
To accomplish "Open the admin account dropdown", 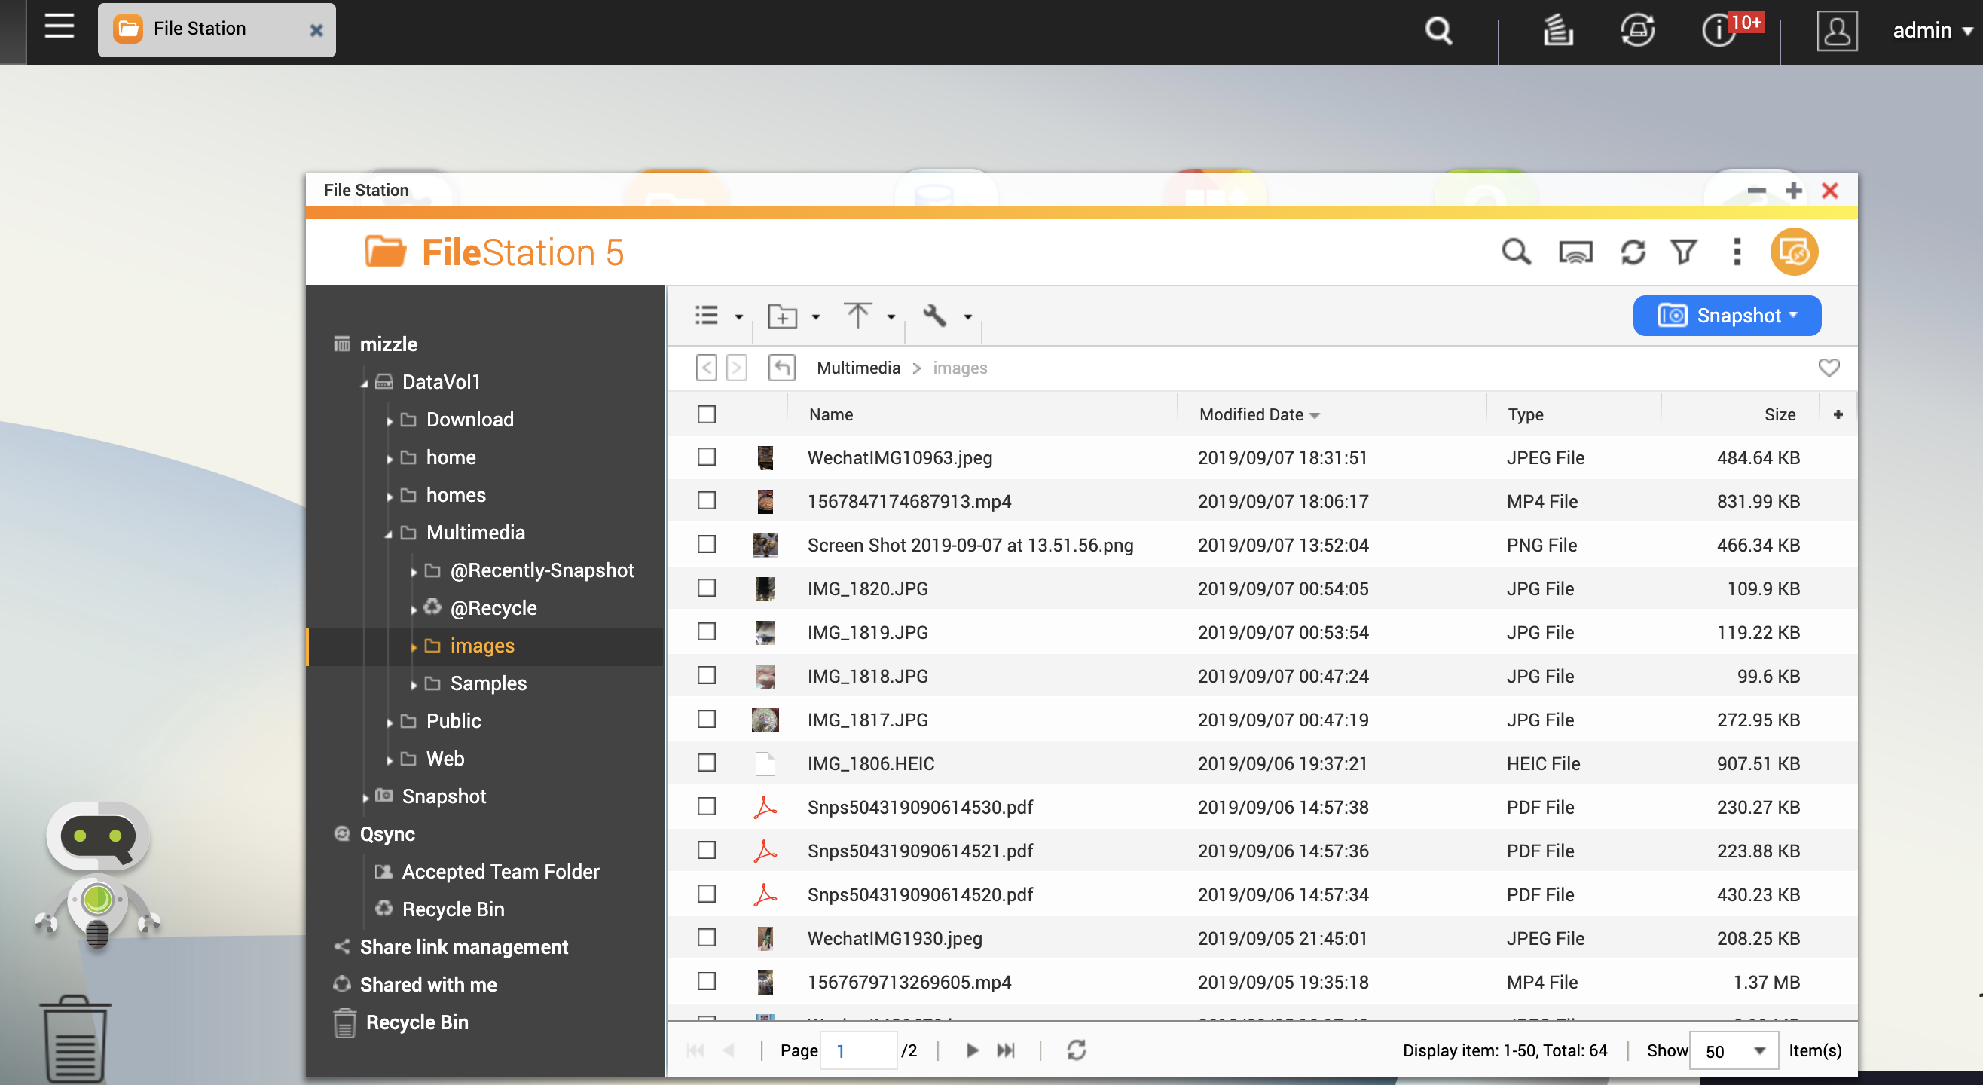I will tap(1933, 31).
